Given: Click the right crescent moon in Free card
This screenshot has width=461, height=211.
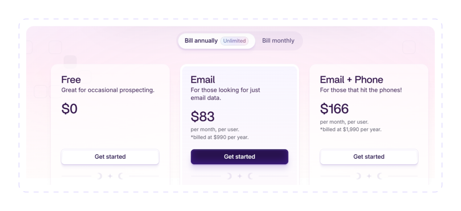Looking at the screenshot, I should point(121,176).
